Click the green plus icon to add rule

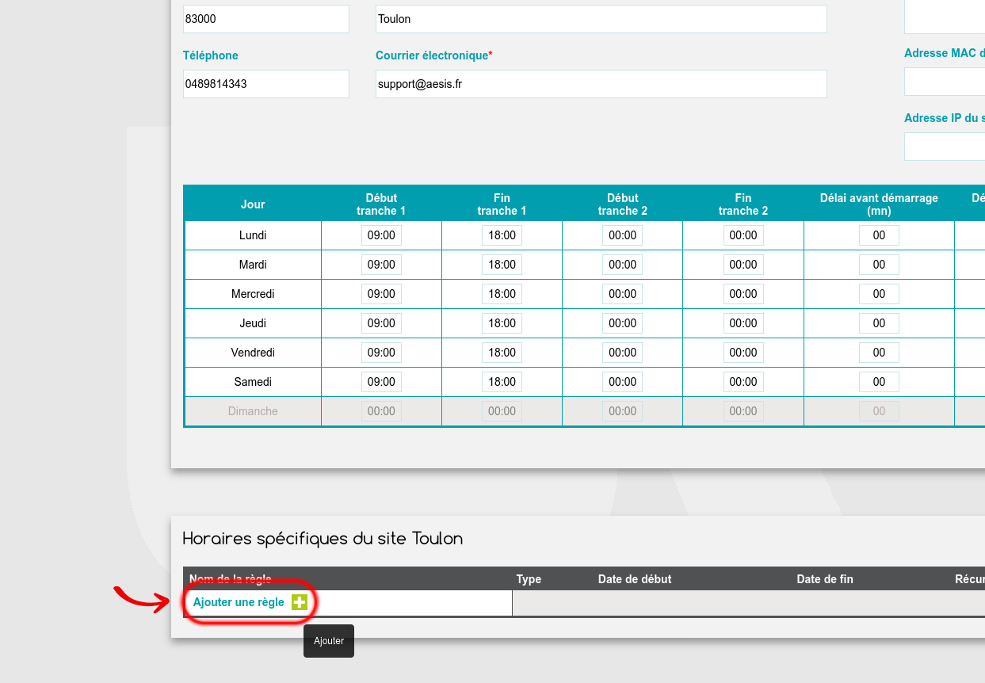tap(299, 602)
